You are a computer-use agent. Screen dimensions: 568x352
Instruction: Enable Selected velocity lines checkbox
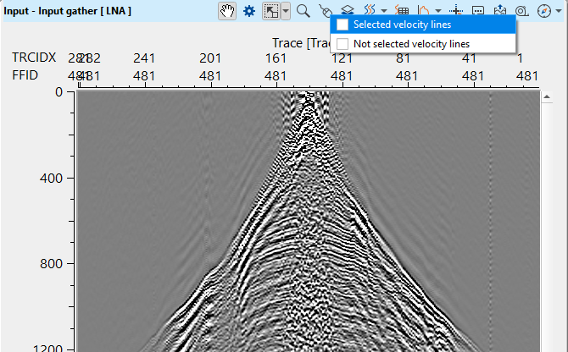tap(342, 25)
